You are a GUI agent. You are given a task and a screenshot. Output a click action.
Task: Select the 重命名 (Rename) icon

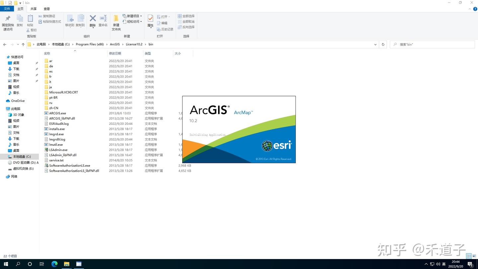pyautogui.click(x=103, y=19)
